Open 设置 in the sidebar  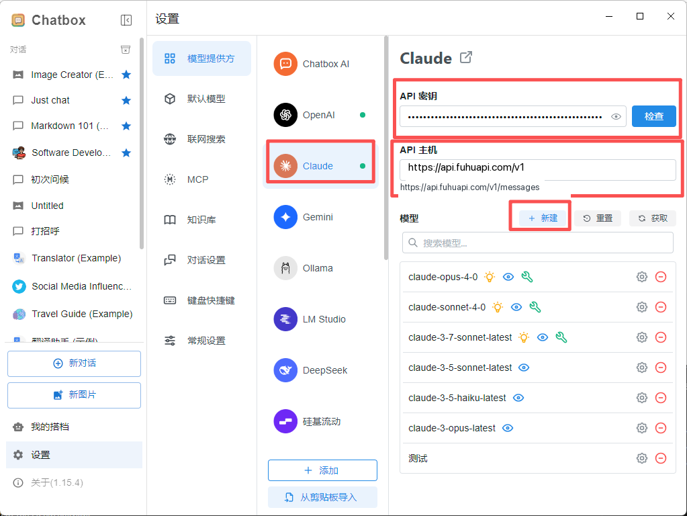click(x=74, y=455)
